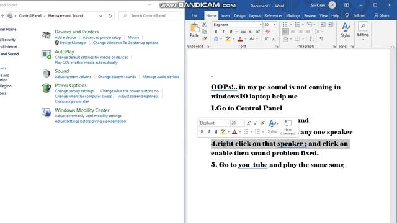Switch to the References tab
This screenshot has width=397, height=223.
pos(273,15)
